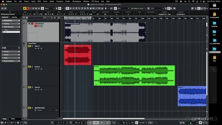Select the Object Selection arrow tool
The width and height of the screenshot is (222, 125).
[x=68, y=8]
